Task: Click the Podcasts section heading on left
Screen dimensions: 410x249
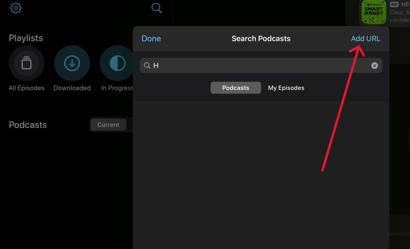Action: click(28, 125)
